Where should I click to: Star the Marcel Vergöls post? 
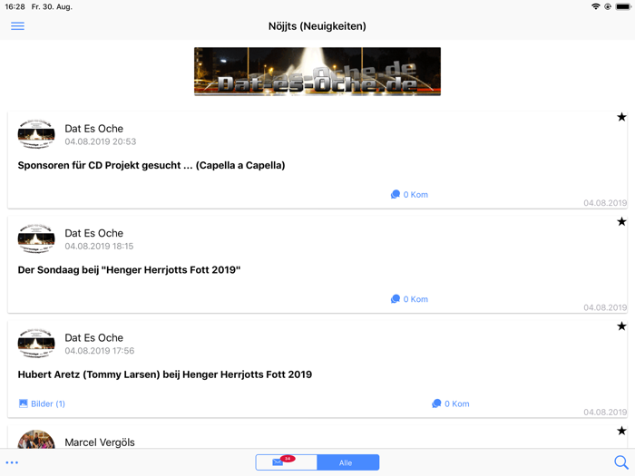[621, 431]
